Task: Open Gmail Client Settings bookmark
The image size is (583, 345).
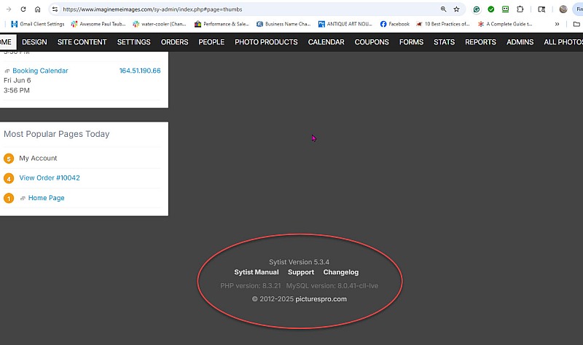Action: pos(38,24)
